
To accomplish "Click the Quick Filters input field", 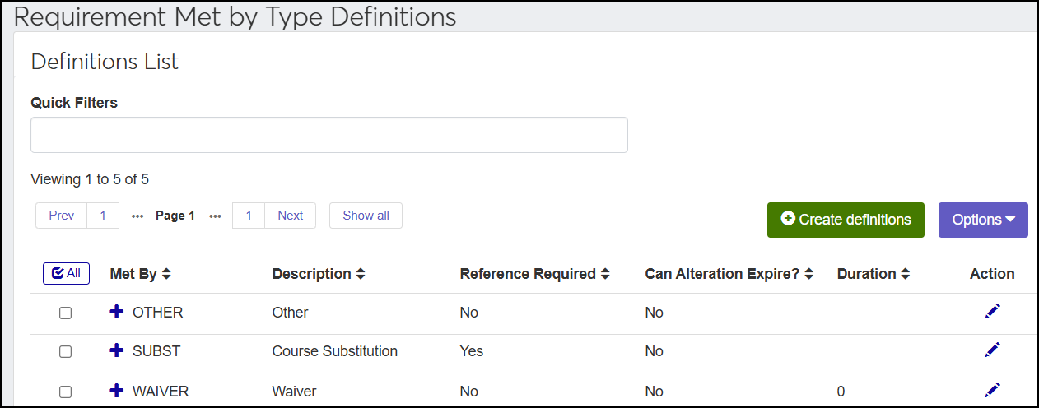I will 328,135.
